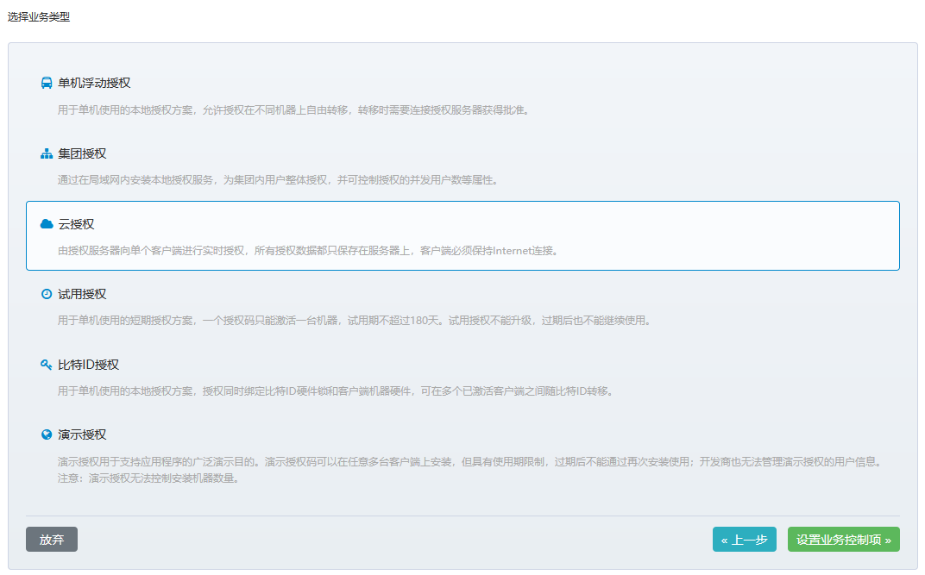Screen dimensions: 925x575
Task: Click the clock icon beside 试用授权
Action: tap(46, 293)
